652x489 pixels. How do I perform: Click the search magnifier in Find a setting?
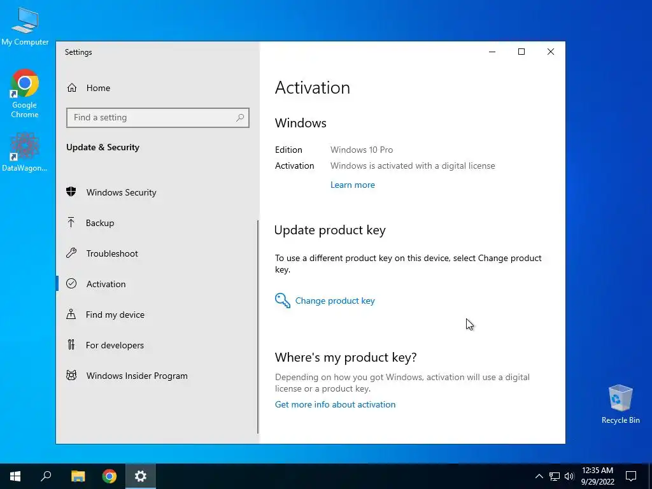pyautogui.click(x=240, y=118)
